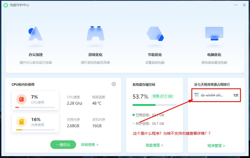
Task: Click the 电脑优化 title text
Action: (x=214, y=55)
